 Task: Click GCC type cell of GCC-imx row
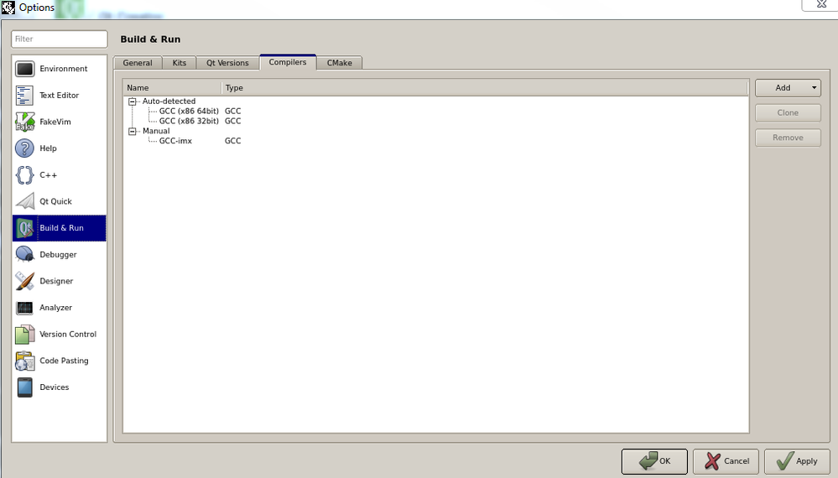pyautogui.click(x=233, y=141)
